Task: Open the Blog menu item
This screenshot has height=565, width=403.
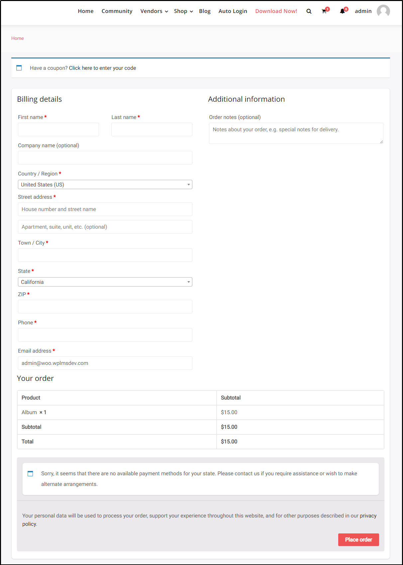Action: (205, 11)
